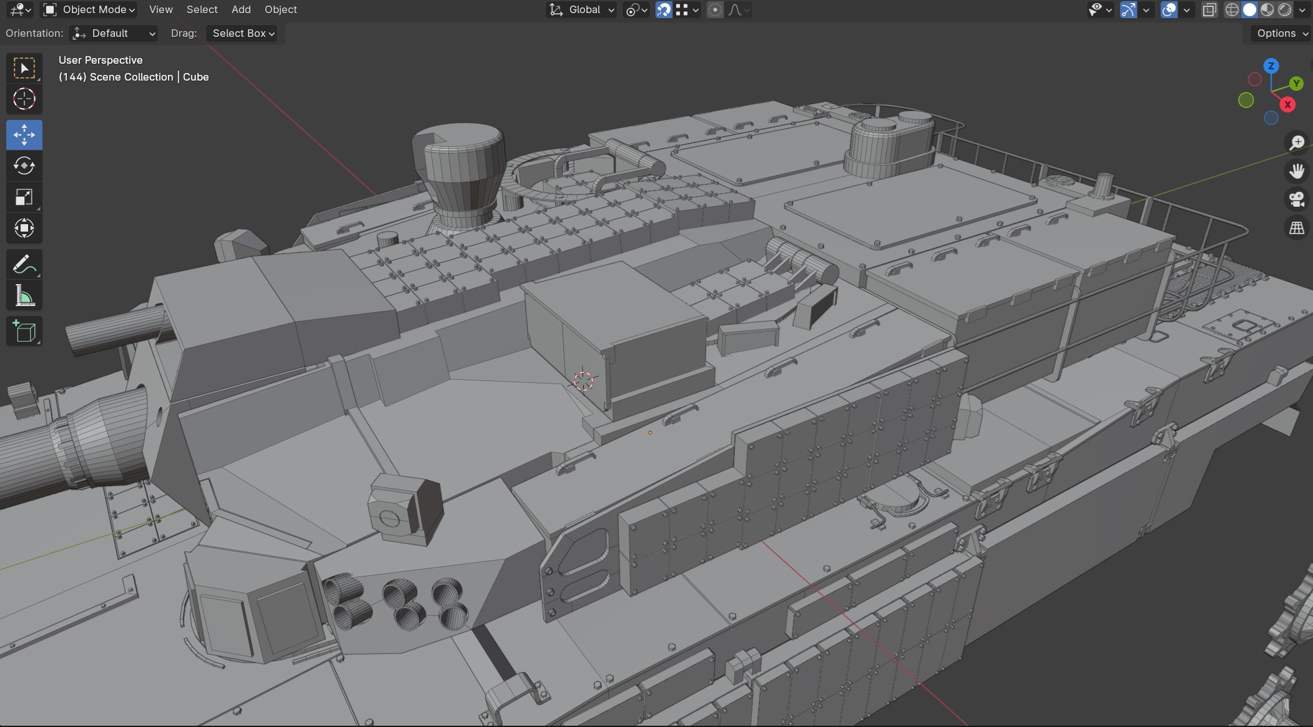Switch to wireframe shading
Screen dimensions: 1313x727
pyautogui.click(x=1232, y=9)
